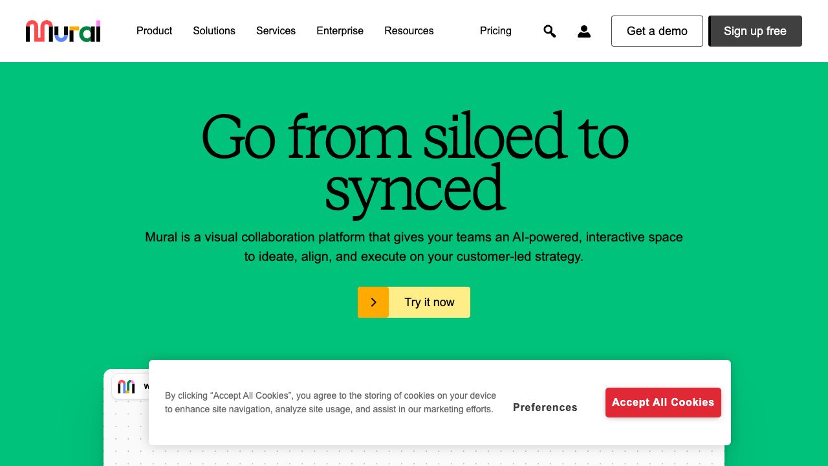The image size is (828, 466).
Task: Open the search magnifier icon
Action: tap(549, 31)
